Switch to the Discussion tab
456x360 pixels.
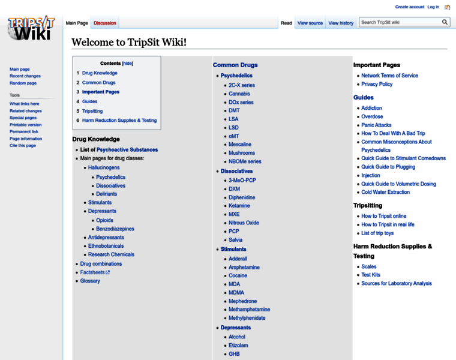coord(104,23)
